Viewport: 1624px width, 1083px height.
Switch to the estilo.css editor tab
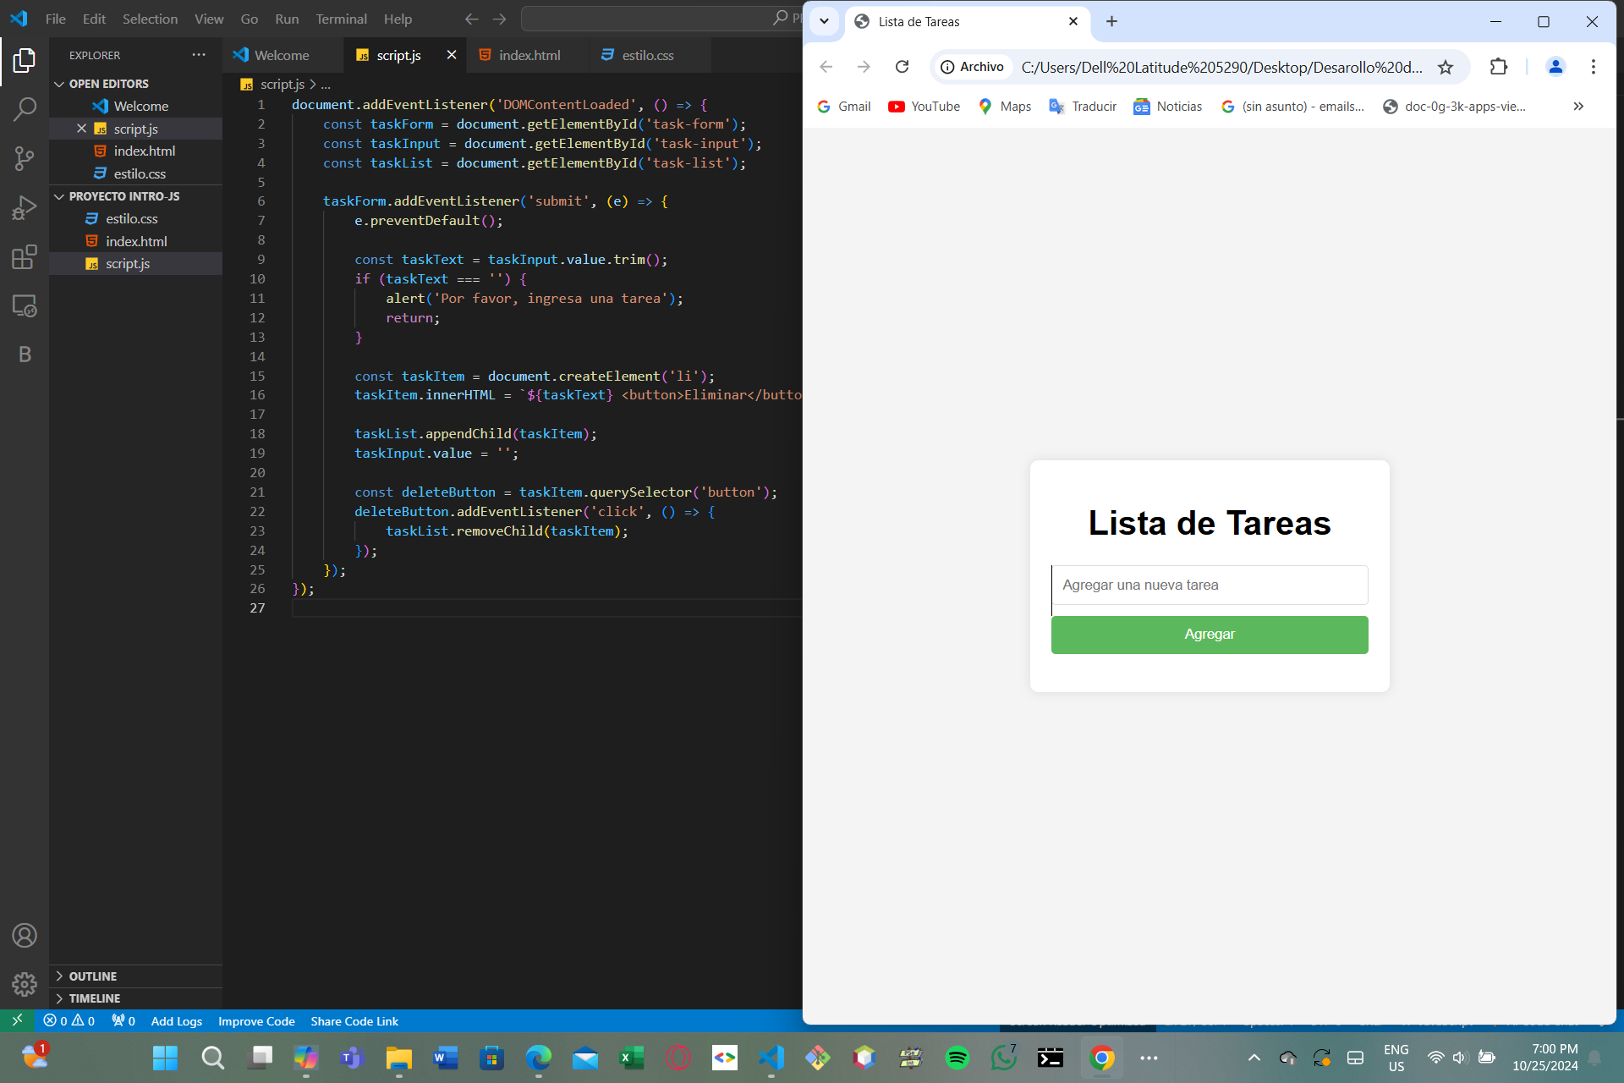(x=648, y=55)
